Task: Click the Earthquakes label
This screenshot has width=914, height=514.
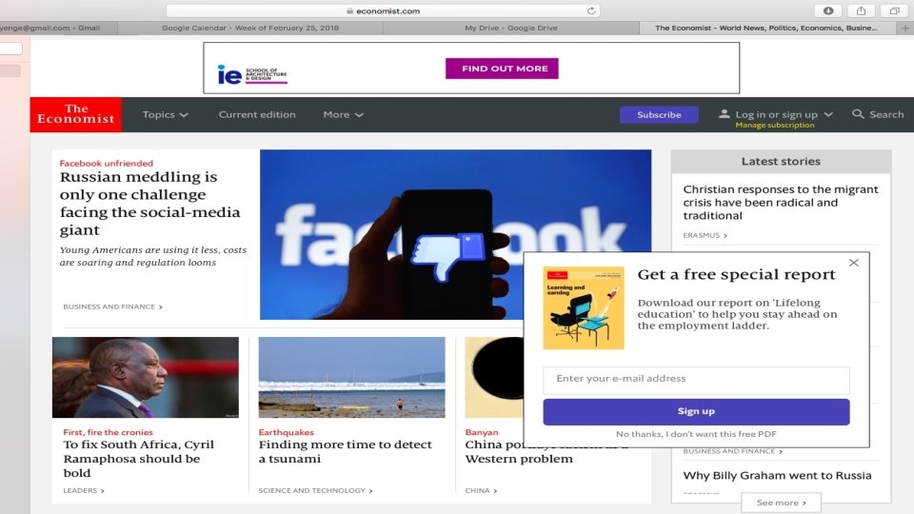Action: (x=287, y=432)
